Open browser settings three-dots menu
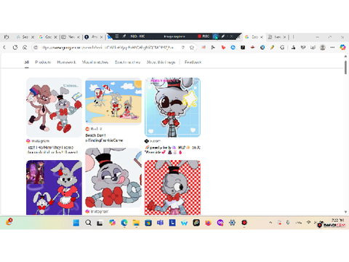The height and width of the screenshot is (262, 349). (x=332, y=47)
